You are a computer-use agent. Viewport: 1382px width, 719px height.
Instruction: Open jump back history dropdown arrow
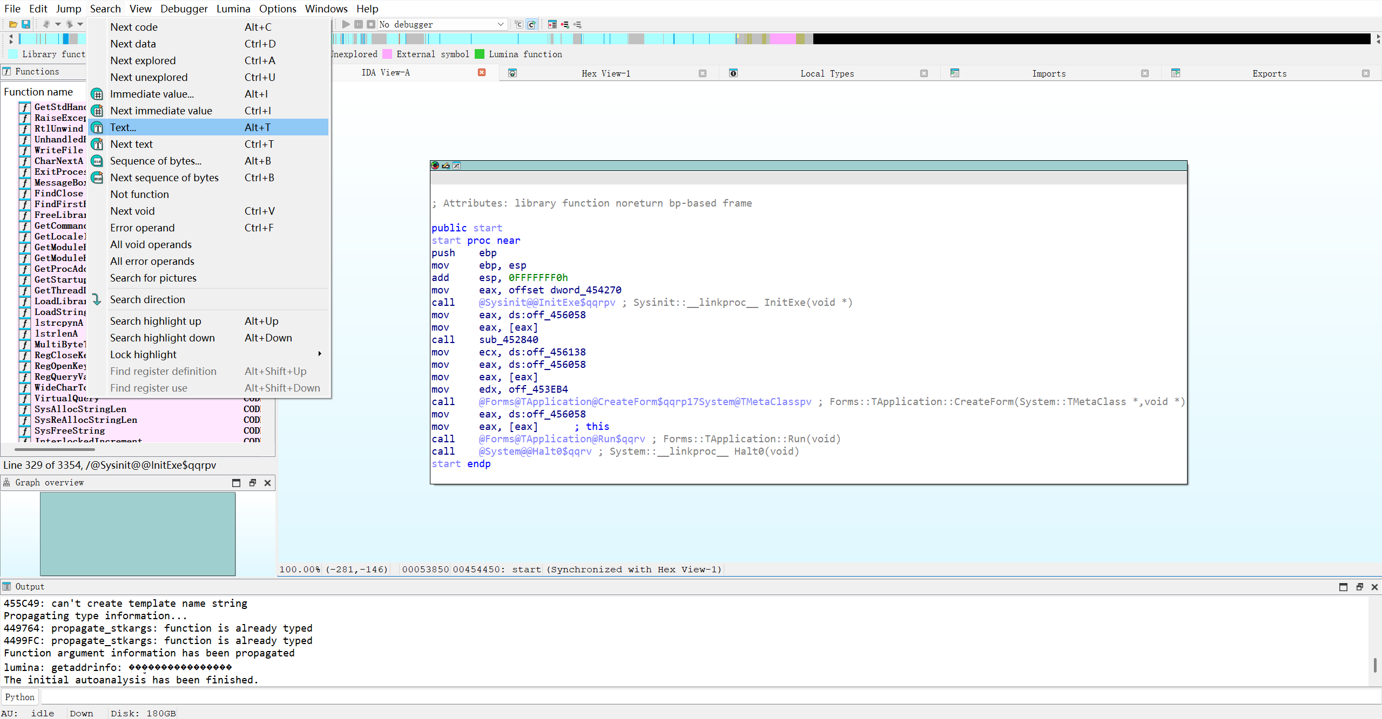tap(58, 24)
